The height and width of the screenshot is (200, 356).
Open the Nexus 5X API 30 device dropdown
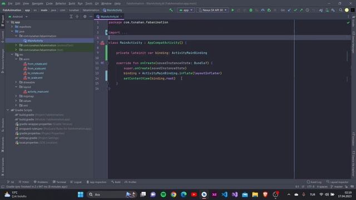pyautogui.click(x=212, y=10)
